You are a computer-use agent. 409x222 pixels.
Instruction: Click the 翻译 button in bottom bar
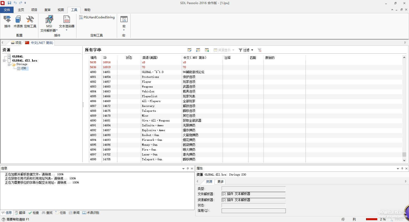pos(20,213)
